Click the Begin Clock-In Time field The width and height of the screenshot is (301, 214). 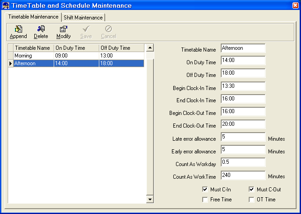click(243, 86)
